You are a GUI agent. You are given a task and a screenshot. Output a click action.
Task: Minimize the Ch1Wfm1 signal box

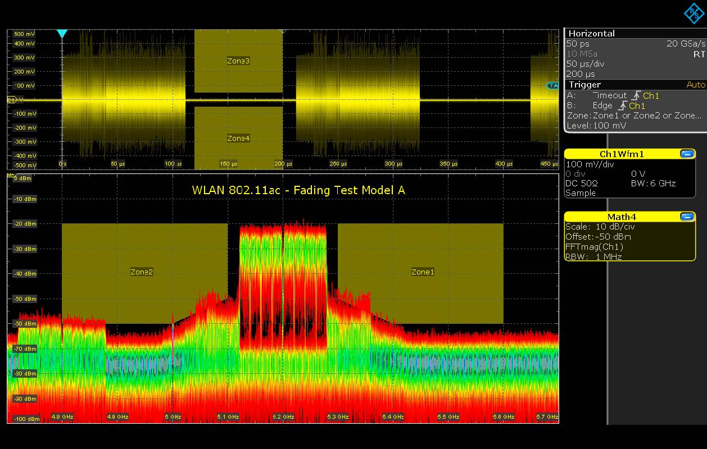[686, 154]
